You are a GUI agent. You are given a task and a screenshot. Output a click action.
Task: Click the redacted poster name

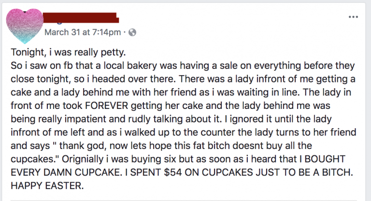pos(83,19)
